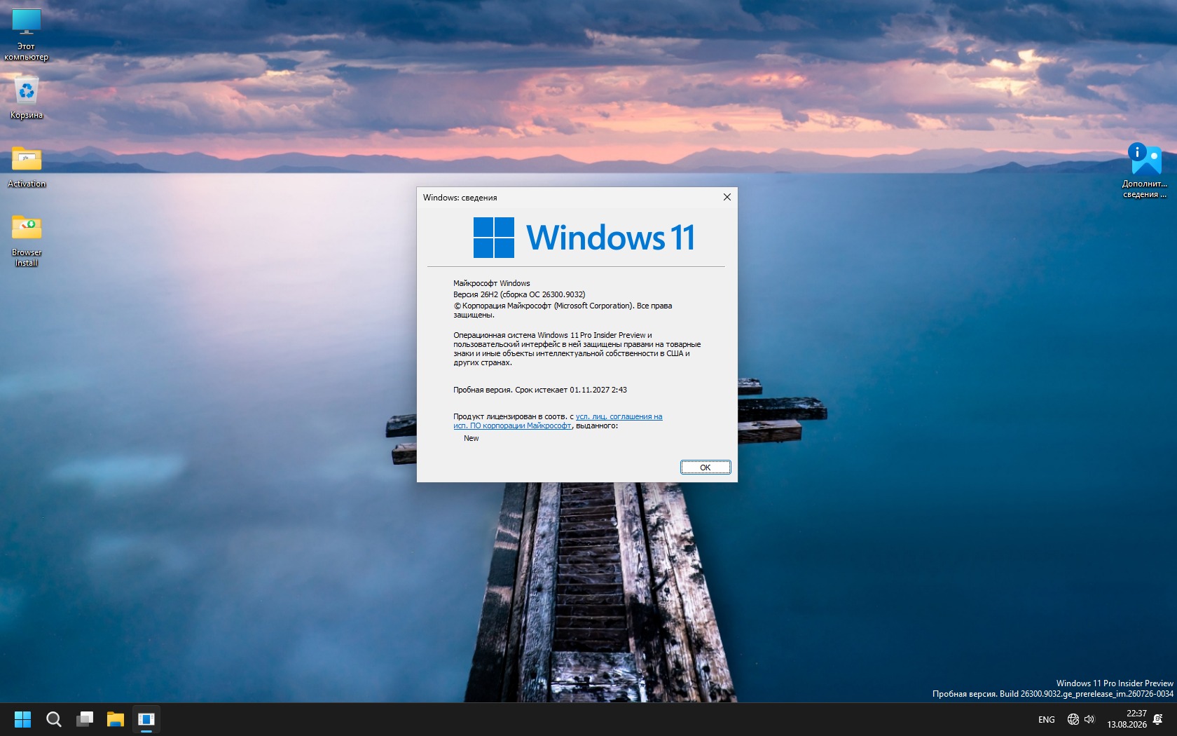Open taskbar Search
The image size is (1177, 736).
pos(54,719)
